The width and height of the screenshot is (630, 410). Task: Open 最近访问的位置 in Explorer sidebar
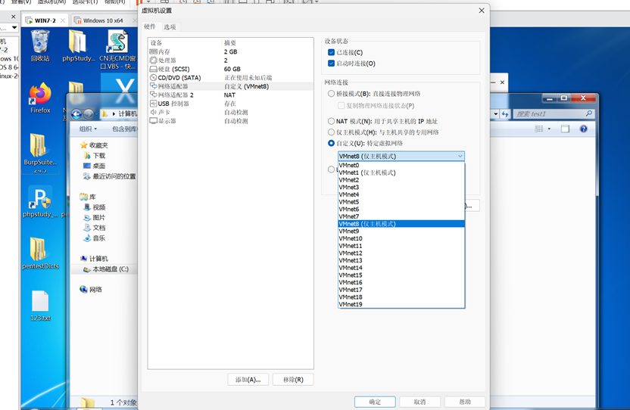point(109,176)
